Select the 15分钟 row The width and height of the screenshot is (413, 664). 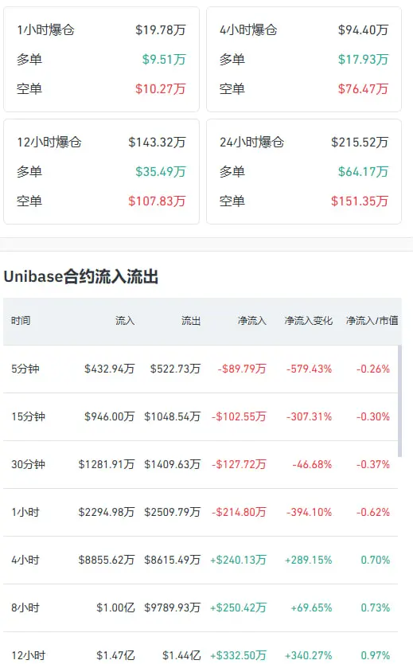point(201,416)
